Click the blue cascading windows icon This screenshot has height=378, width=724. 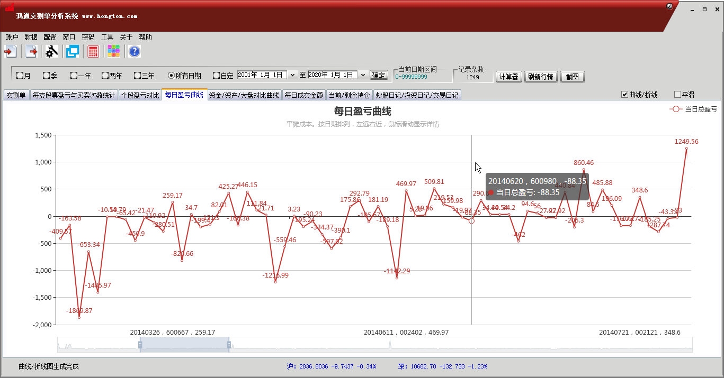click(x=72, y=51)
